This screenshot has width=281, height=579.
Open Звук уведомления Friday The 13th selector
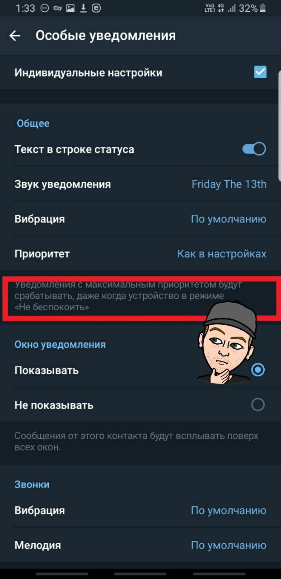point(140,184)
